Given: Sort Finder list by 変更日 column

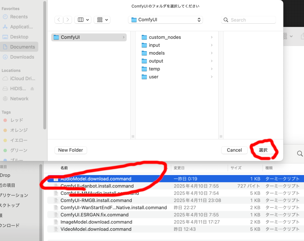Looking at the screenshot, I should (x=179, y=168).
